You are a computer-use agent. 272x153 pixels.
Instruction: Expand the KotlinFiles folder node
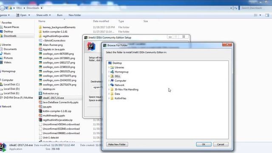click(109, 98)
